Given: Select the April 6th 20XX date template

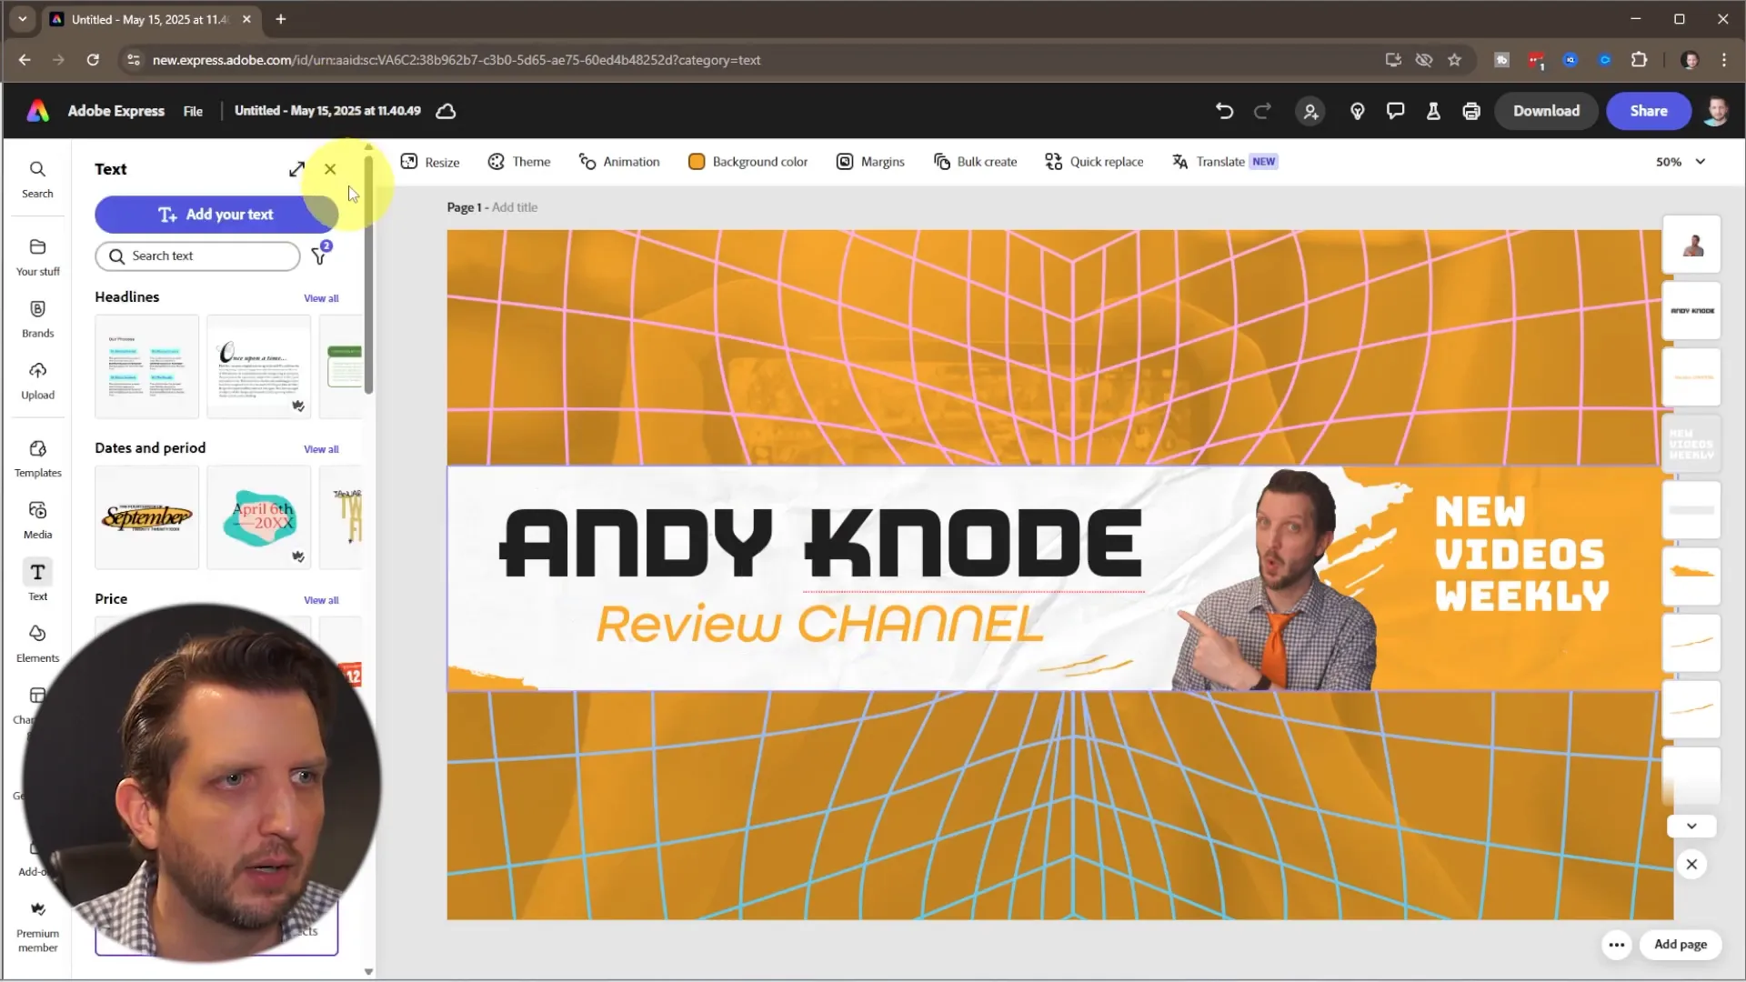Looking at the screenshot, I should tap(258, 517).
